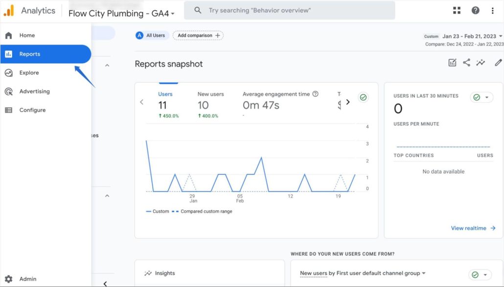Click the 400.0% new users change value
This screenshot has height=287, width=504.
coord(208,116)
